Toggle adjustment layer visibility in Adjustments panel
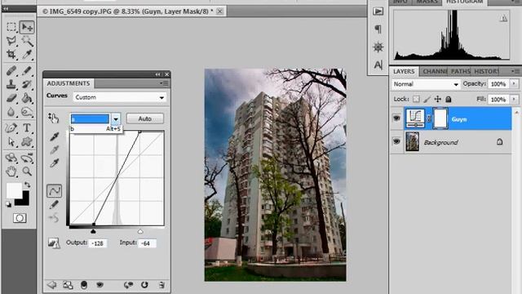The height and width of the screenshot is (294, 522). point(100,285)
